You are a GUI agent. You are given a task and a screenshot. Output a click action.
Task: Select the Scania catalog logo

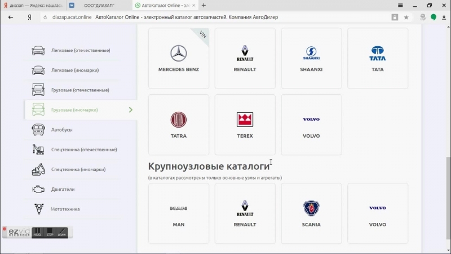[x=311, y=208]
